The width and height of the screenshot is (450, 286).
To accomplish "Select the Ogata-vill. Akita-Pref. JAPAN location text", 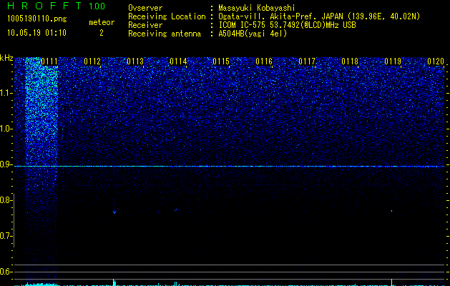I will coord(319,16).
